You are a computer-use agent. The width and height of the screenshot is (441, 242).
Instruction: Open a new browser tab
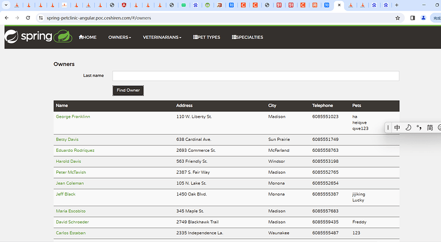tap(396, 5)
